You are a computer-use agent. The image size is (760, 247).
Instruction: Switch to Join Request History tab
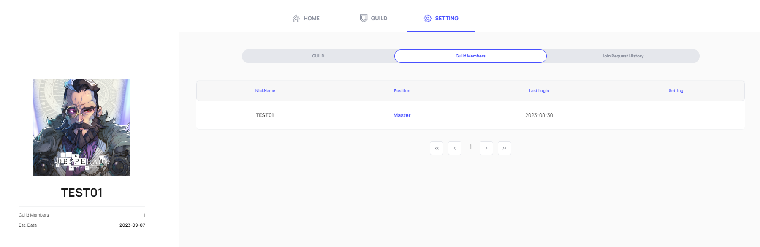point(623,56)
